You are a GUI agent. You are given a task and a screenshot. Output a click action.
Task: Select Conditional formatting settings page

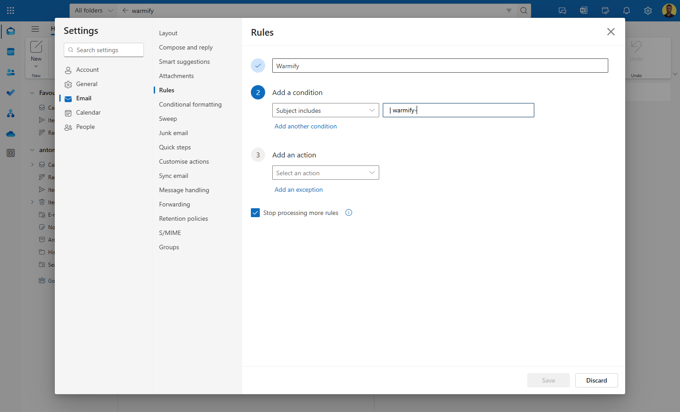pos(190,104)
